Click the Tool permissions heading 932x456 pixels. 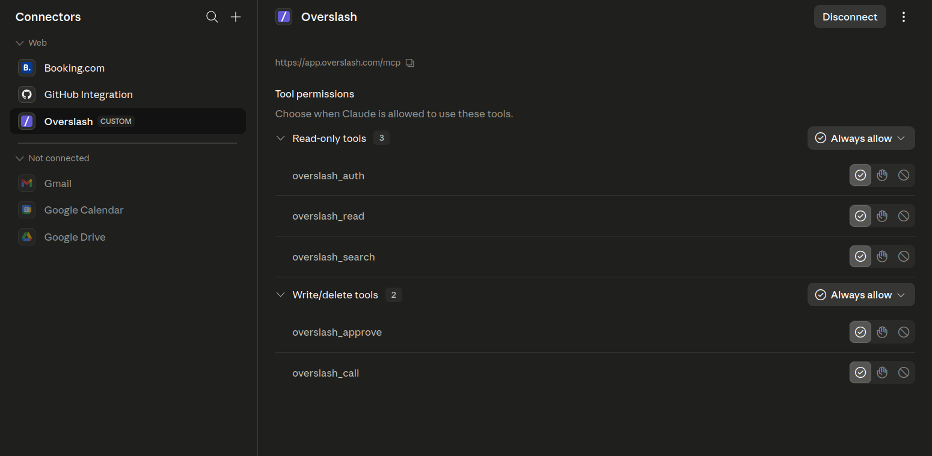pyautogui.click(x=314, y=94)
